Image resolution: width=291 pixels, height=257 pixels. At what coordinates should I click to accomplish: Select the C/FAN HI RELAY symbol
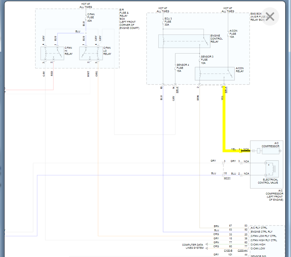point(52,53)
